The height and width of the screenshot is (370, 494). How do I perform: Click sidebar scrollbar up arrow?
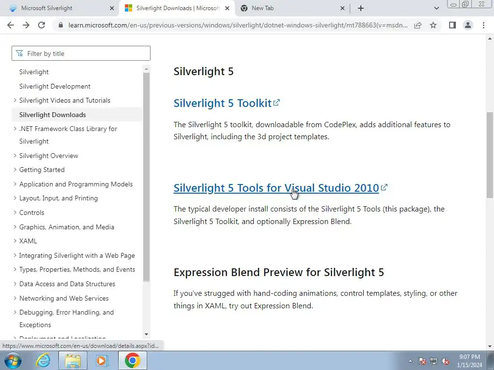pyautogui.click(x=146, y=69)
